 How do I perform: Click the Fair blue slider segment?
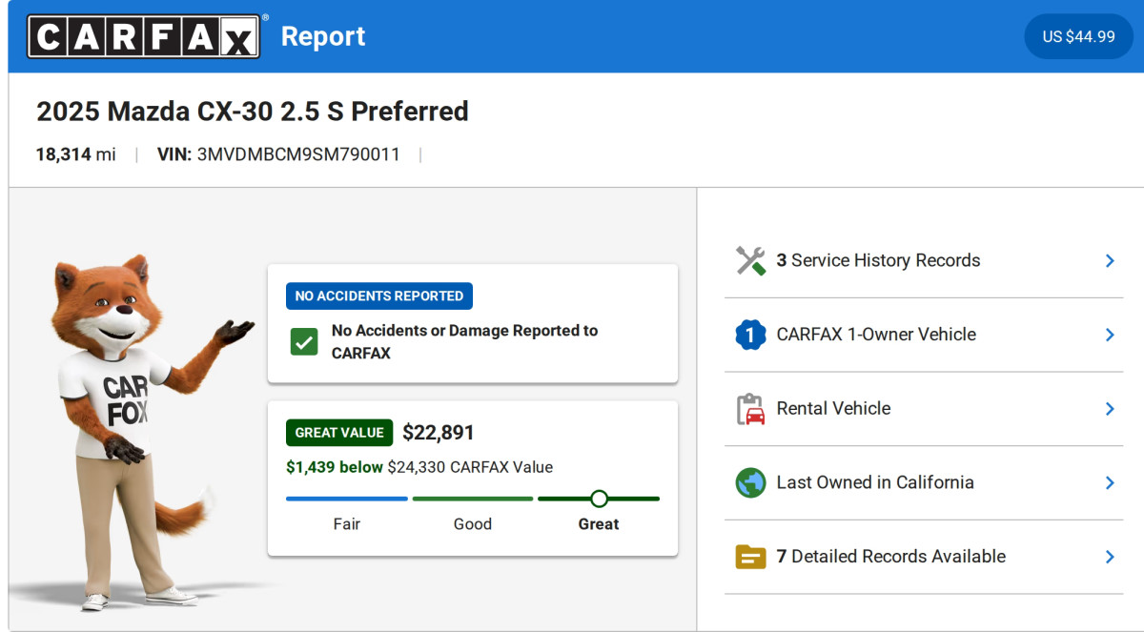tap(346, 499)
